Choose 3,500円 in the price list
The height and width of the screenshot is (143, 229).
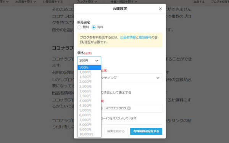tap(89, 96)
